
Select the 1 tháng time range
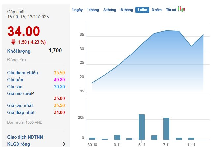tap(93, 10)
